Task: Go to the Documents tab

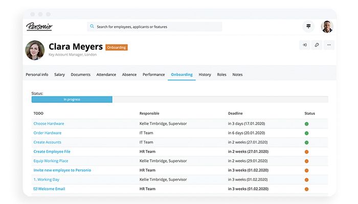Action: coord(80,74)
